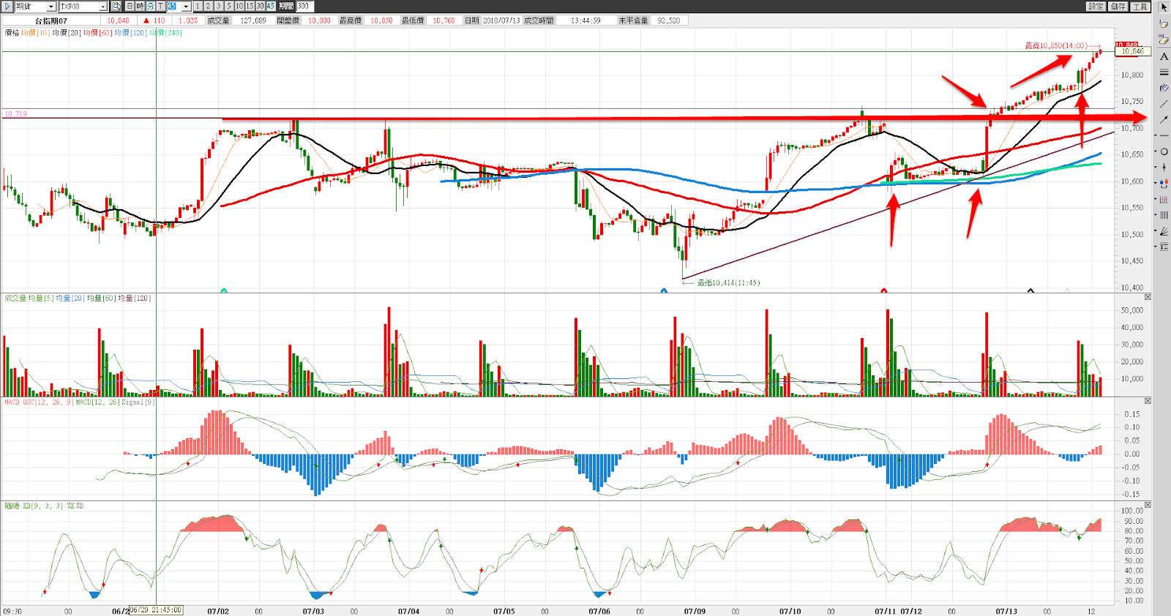Viewport: 1171px width, 616px height.
Task: Click the 均量[120] volume average legend
Action: (x=134, y=298)
